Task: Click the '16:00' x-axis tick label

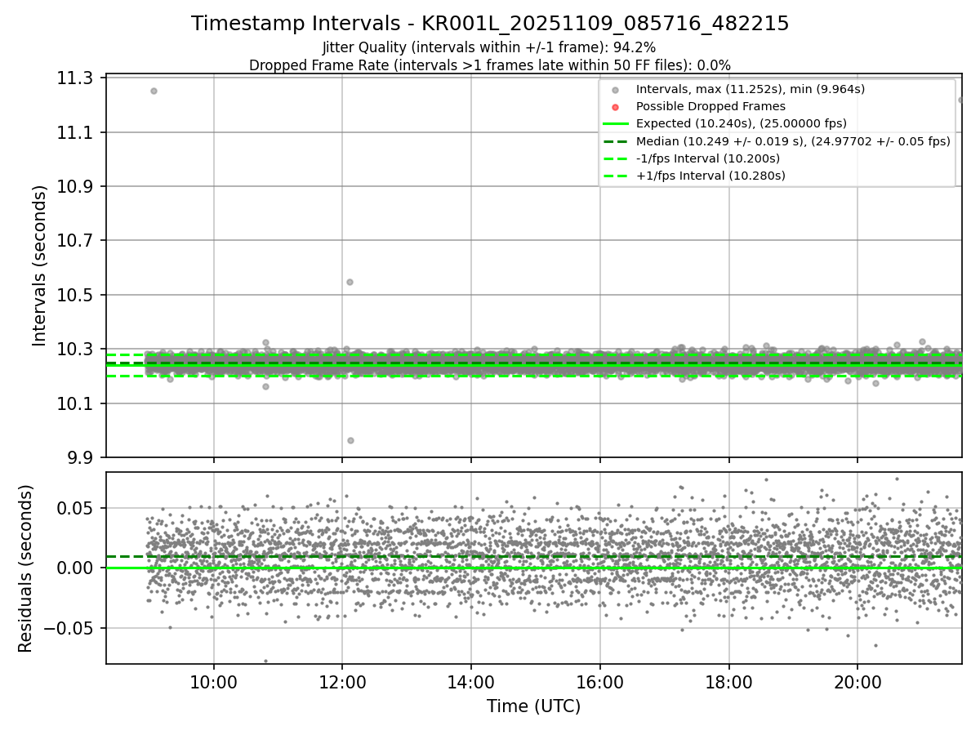Action: tap(600, 681)
